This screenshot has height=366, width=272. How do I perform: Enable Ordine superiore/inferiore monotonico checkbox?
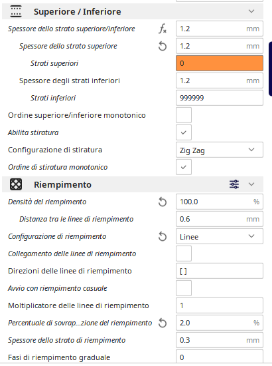[x=184, y=115]
